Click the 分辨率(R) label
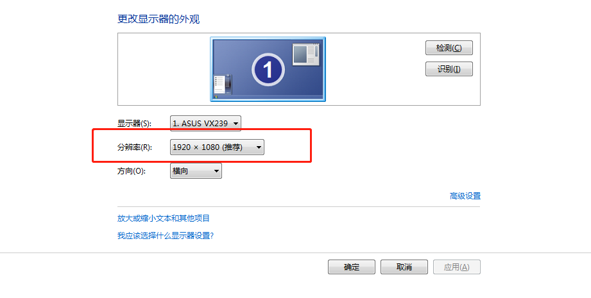Image resolution: width=591 pixels, height=298 pixels. 135,147
